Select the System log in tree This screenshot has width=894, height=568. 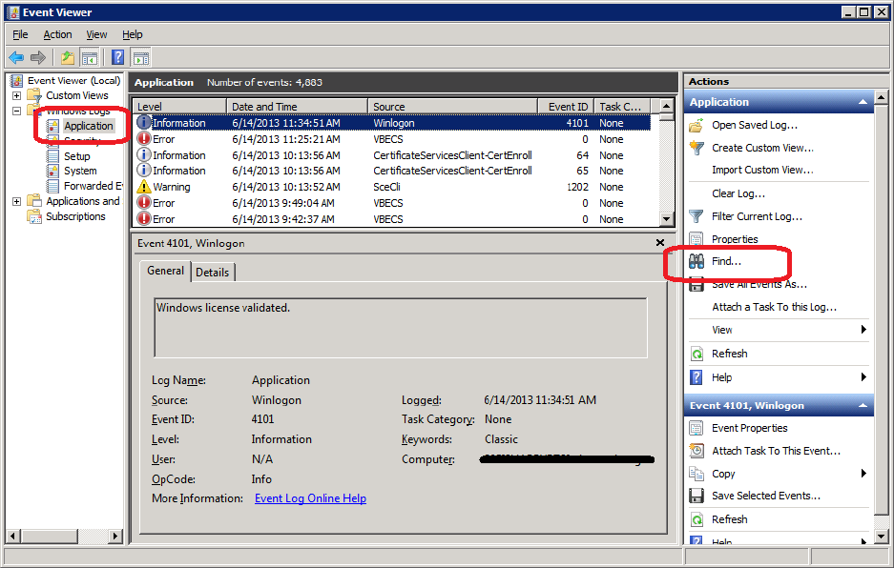[80, 171]
